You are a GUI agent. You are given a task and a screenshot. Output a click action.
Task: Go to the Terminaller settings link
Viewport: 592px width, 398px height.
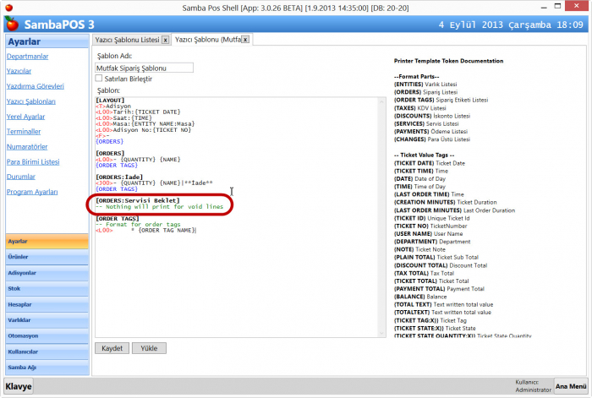click(x=24, y=132)
